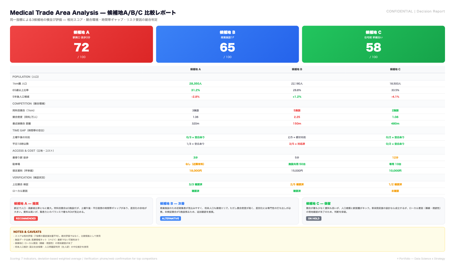Click the NOTES & CAVEATS heading
The width and height of the screenshot is (455, 268).
point(27,232)
